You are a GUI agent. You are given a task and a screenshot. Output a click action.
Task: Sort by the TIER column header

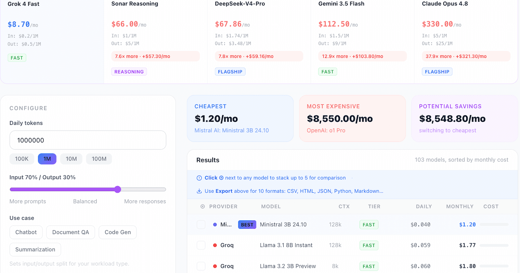(x=374, y=207)
